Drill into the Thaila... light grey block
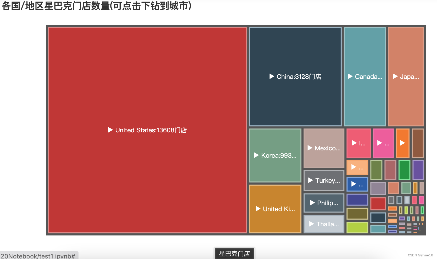 point(324,224)
